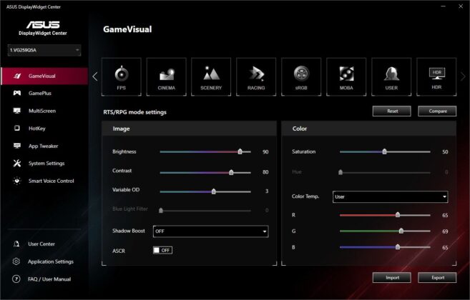
Task: Select the RACING GameVisual mode
Action: click(x=256, y=76)
